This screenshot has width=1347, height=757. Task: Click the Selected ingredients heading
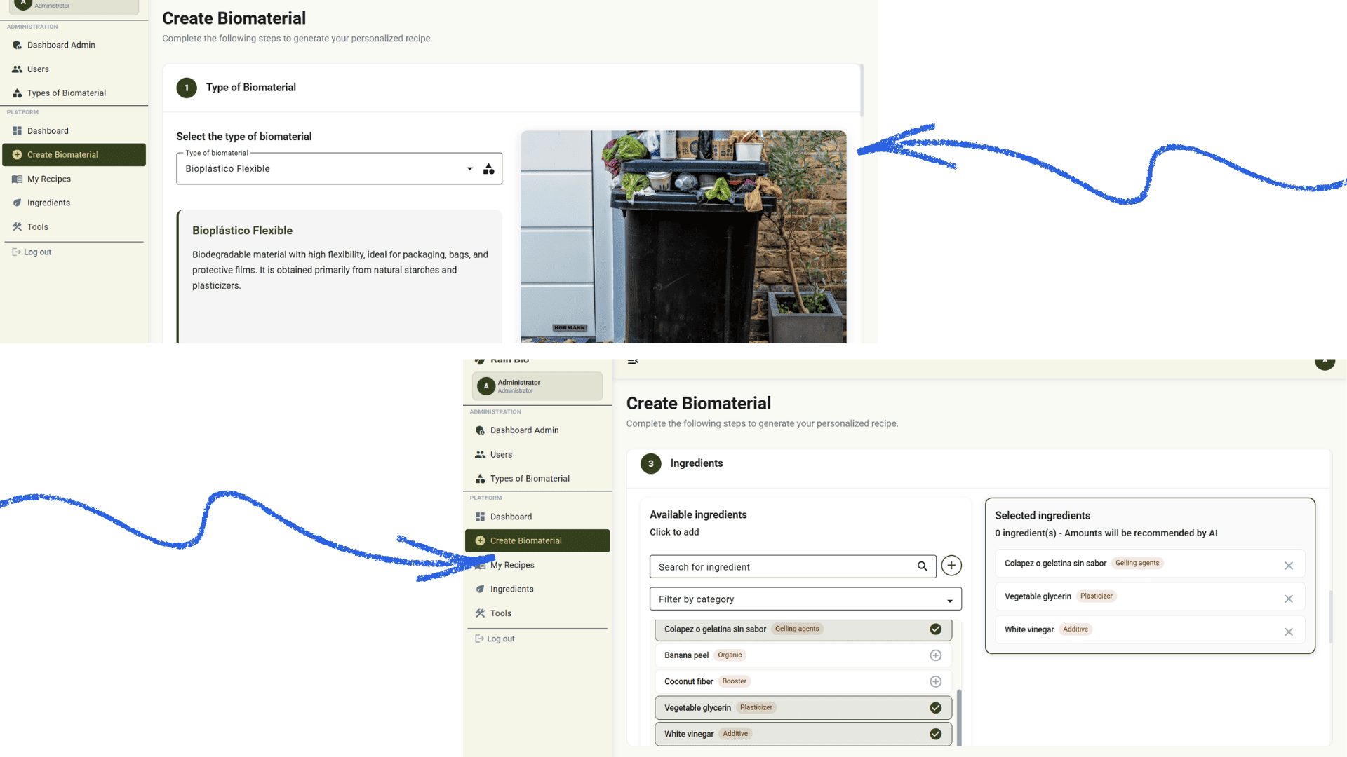(x=1043, y=516)
